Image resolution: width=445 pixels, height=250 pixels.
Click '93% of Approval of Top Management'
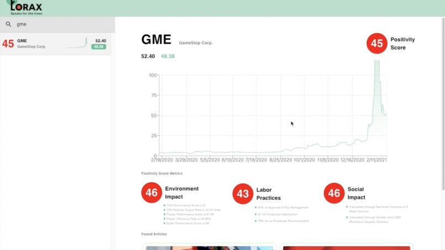[283, 208]
